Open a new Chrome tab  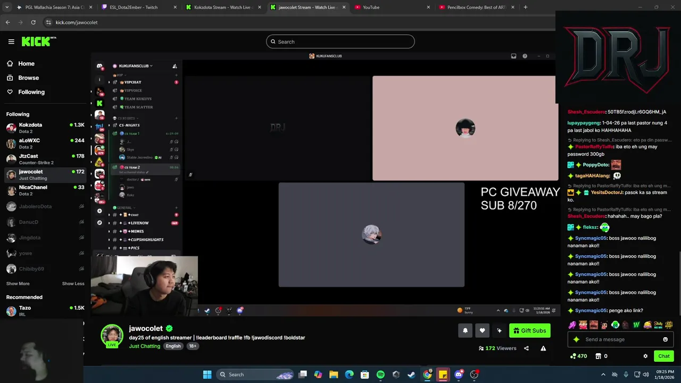[x=525, y=7]
